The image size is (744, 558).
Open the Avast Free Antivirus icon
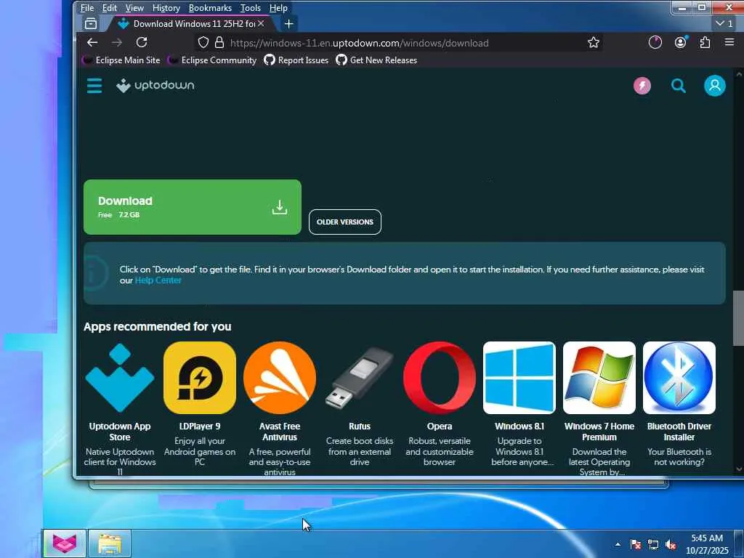280,378
